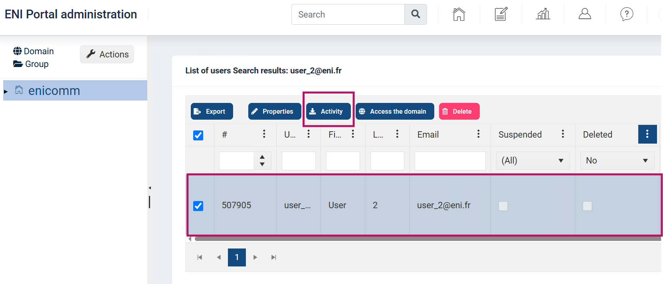The image size is (663, 284).
Task: Click the Activity button
Action: [x=329, y=111]
